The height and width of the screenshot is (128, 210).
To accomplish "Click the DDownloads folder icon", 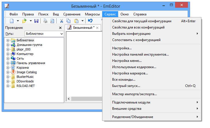I will (x=13, y=81).
